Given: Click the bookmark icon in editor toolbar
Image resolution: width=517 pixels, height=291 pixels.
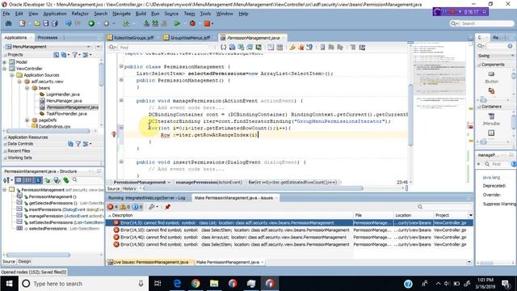Looking at the screenshot, I should pyautogui.click(x=322, y=48).
